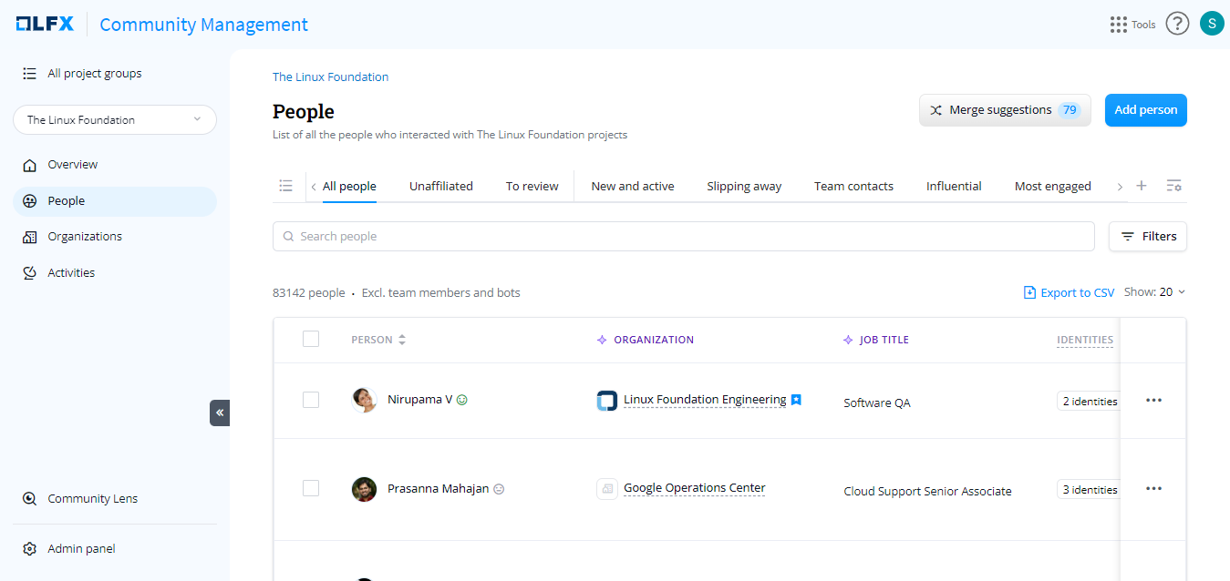Check the box for Nirupama V
1230x581 pixels.
[x=311, y=400]
